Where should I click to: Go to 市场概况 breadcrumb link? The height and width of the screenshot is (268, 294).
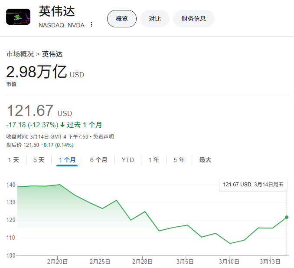coord(20,54)
